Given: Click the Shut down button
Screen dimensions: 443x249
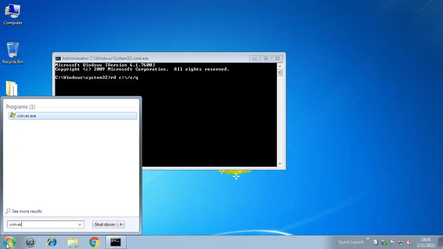Looking at the screenshot, I should coord(105,224).
